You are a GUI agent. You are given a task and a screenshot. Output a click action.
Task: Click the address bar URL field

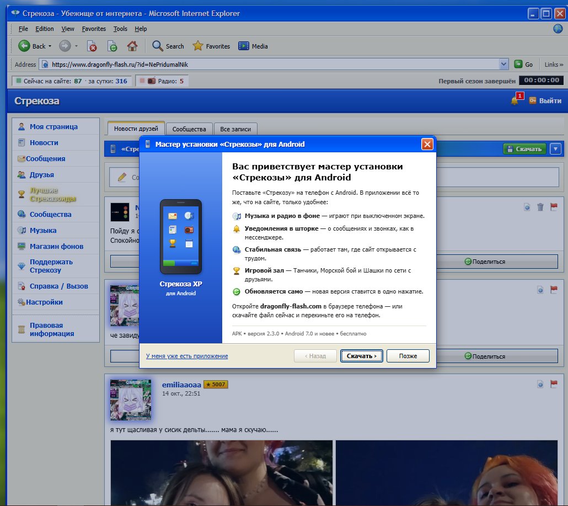[x=270, y=65]
